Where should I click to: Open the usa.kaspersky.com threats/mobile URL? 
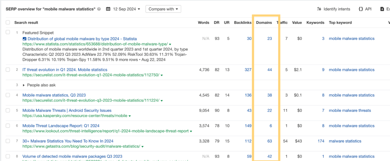(x=75, y=116)
